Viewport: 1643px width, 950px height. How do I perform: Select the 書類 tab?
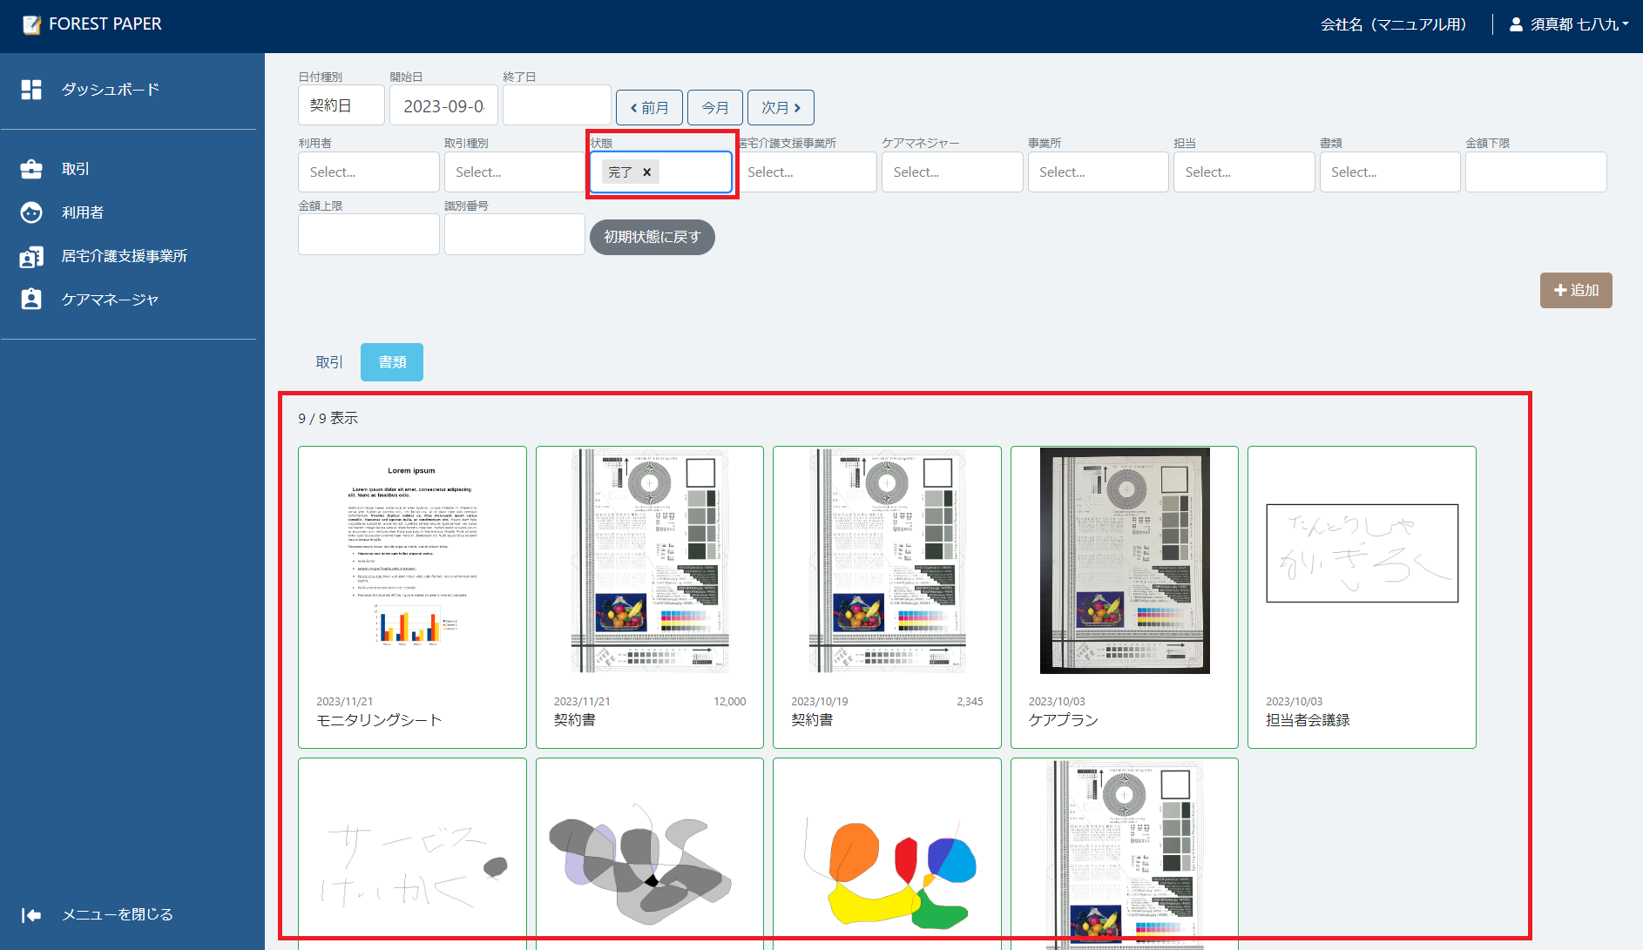tap(392, 362)
